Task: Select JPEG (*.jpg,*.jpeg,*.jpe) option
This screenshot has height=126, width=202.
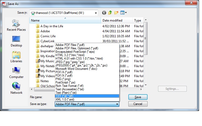Action: [87, 62]
